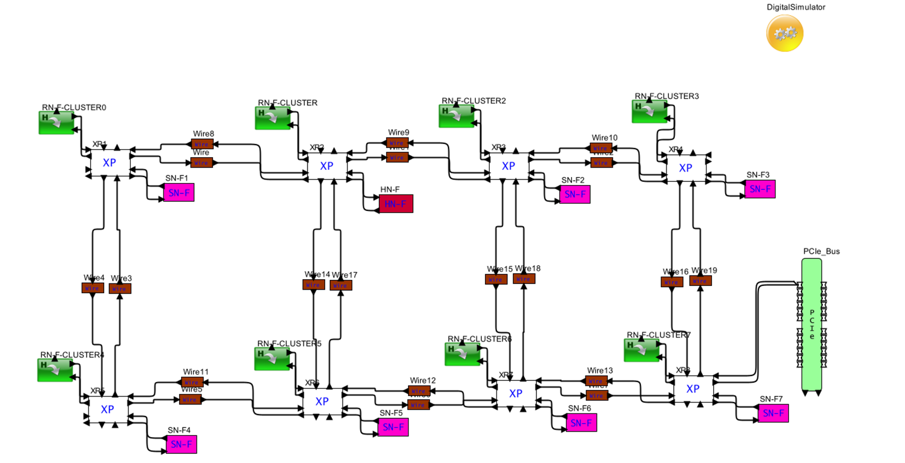The height and width of the screenshot is (463, 905).
Task: Click the XP1 crosspoint router block
Action: pyautogui.click(x=110, y=163)
